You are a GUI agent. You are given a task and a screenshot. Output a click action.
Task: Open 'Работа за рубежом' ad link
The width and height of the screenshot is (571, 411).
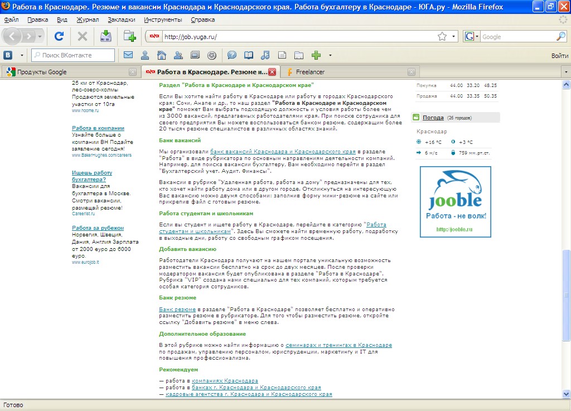click(x=98, y=228)
